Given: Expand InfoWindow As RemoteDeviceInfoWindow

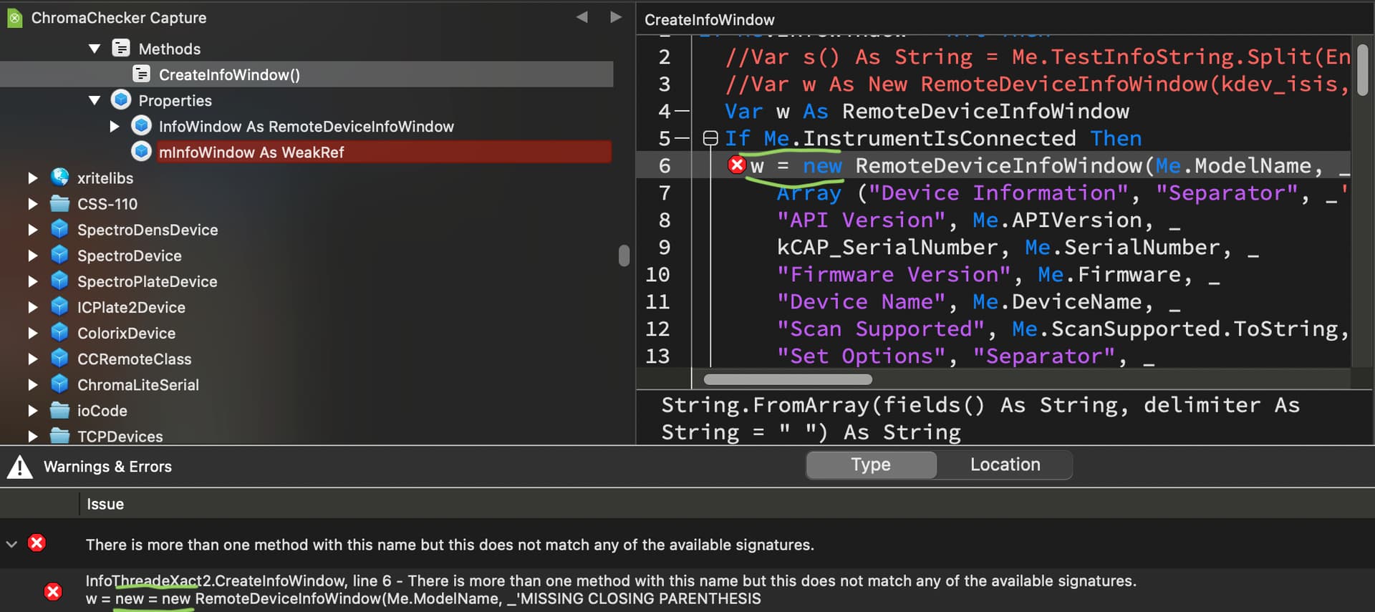Looking at the screenshot, I should [115, 126].
